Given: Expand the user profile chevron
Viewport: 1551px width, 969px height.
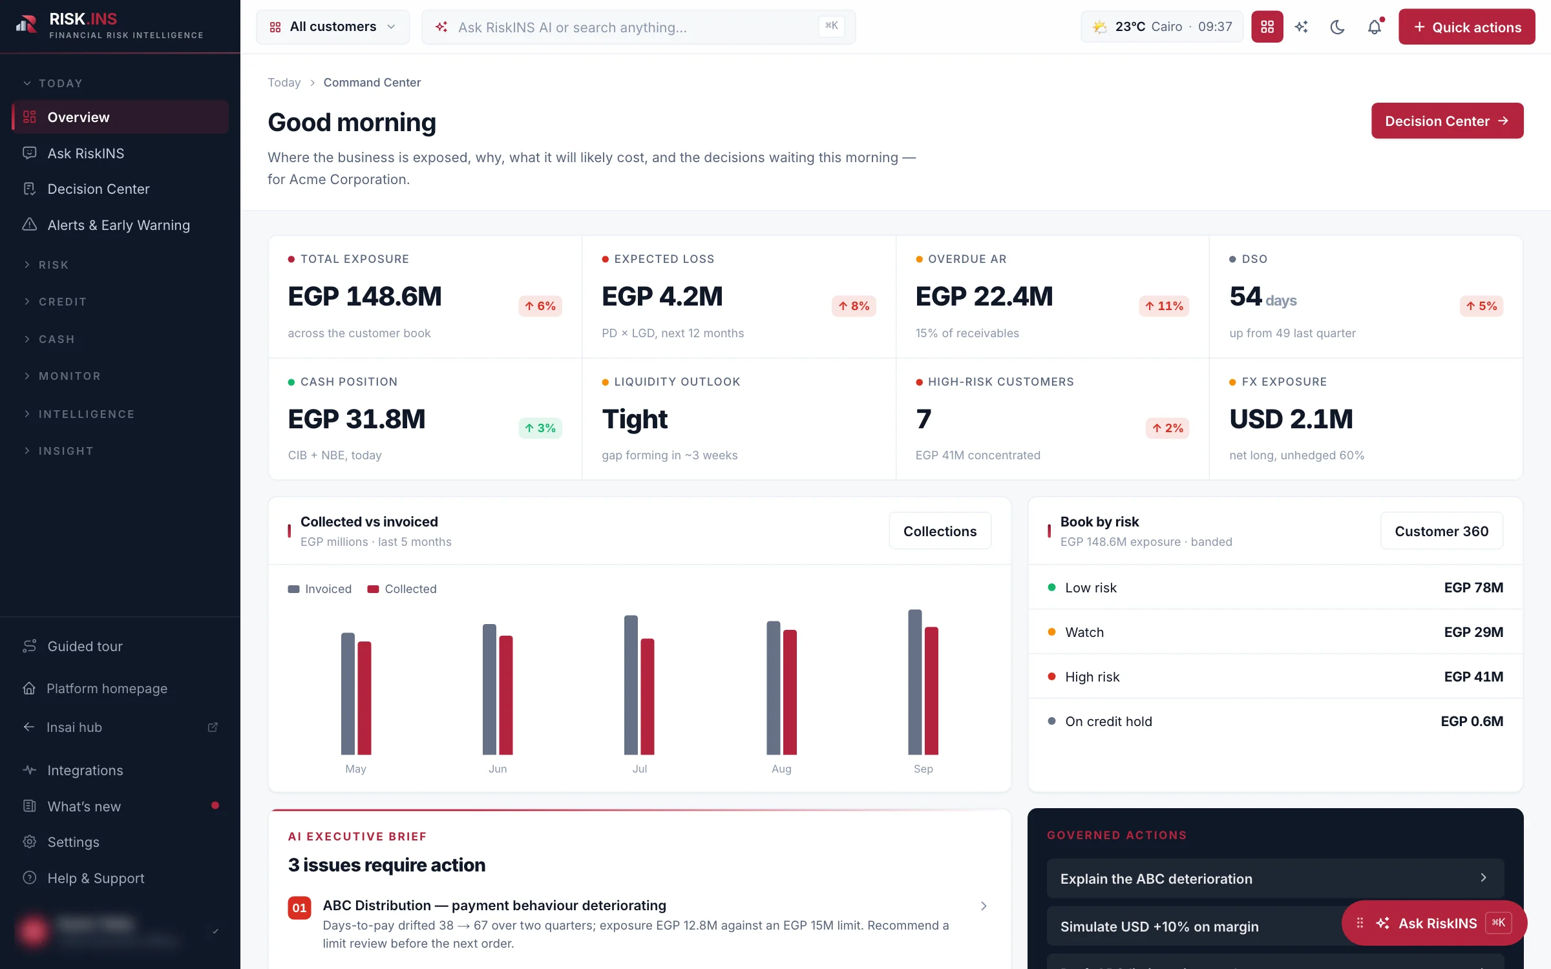Looking at the screenshot, I should 215,931.
